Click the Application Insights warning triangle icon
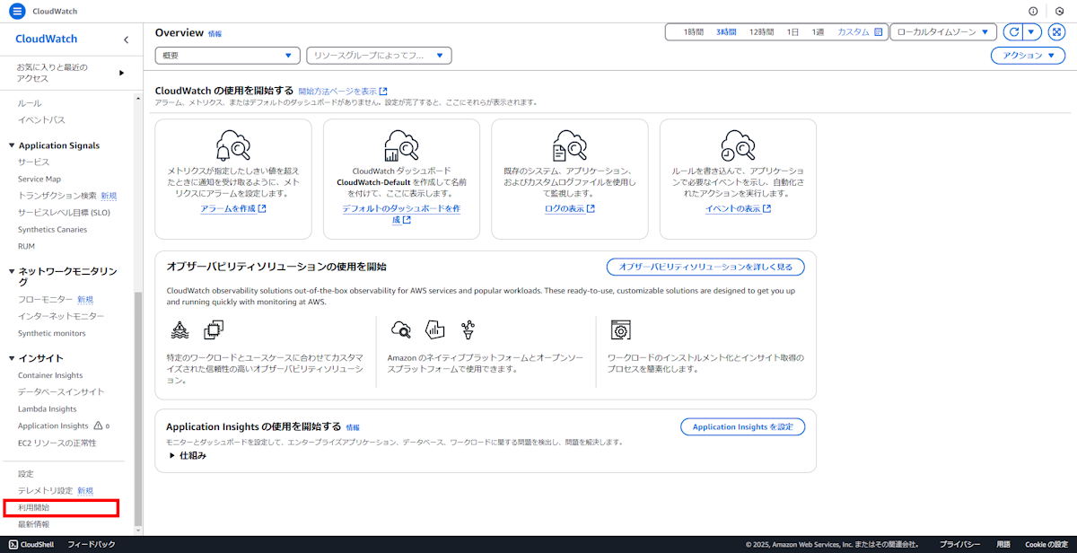Screen dimensions: 1077x553 tap(99, 426)
